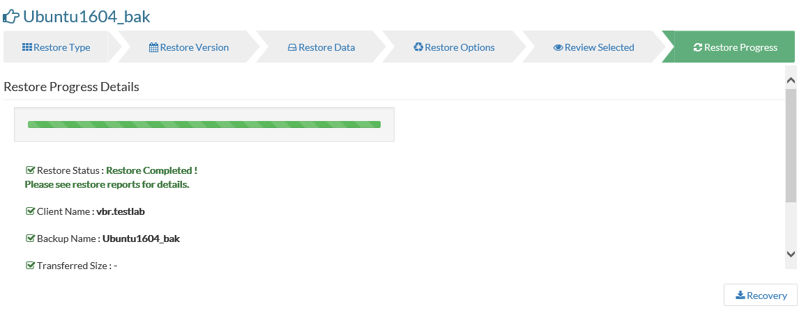Click the refresh icon in Restore Progress step

pyautogui.click(x=698, y=48)
